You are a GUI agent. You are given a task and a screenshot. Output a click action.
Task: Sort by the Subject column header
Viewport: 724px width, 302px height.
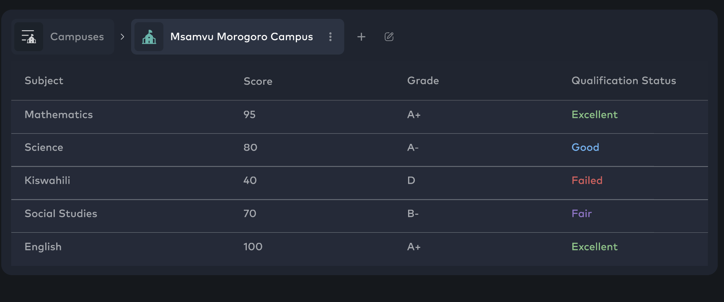(44, 81)
